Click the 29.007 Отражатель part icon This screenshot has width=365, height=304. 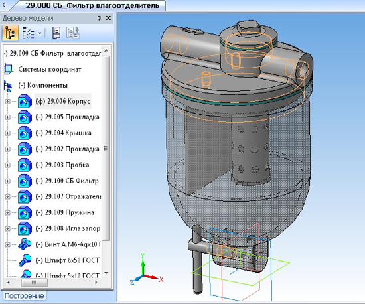coord(25,196)
